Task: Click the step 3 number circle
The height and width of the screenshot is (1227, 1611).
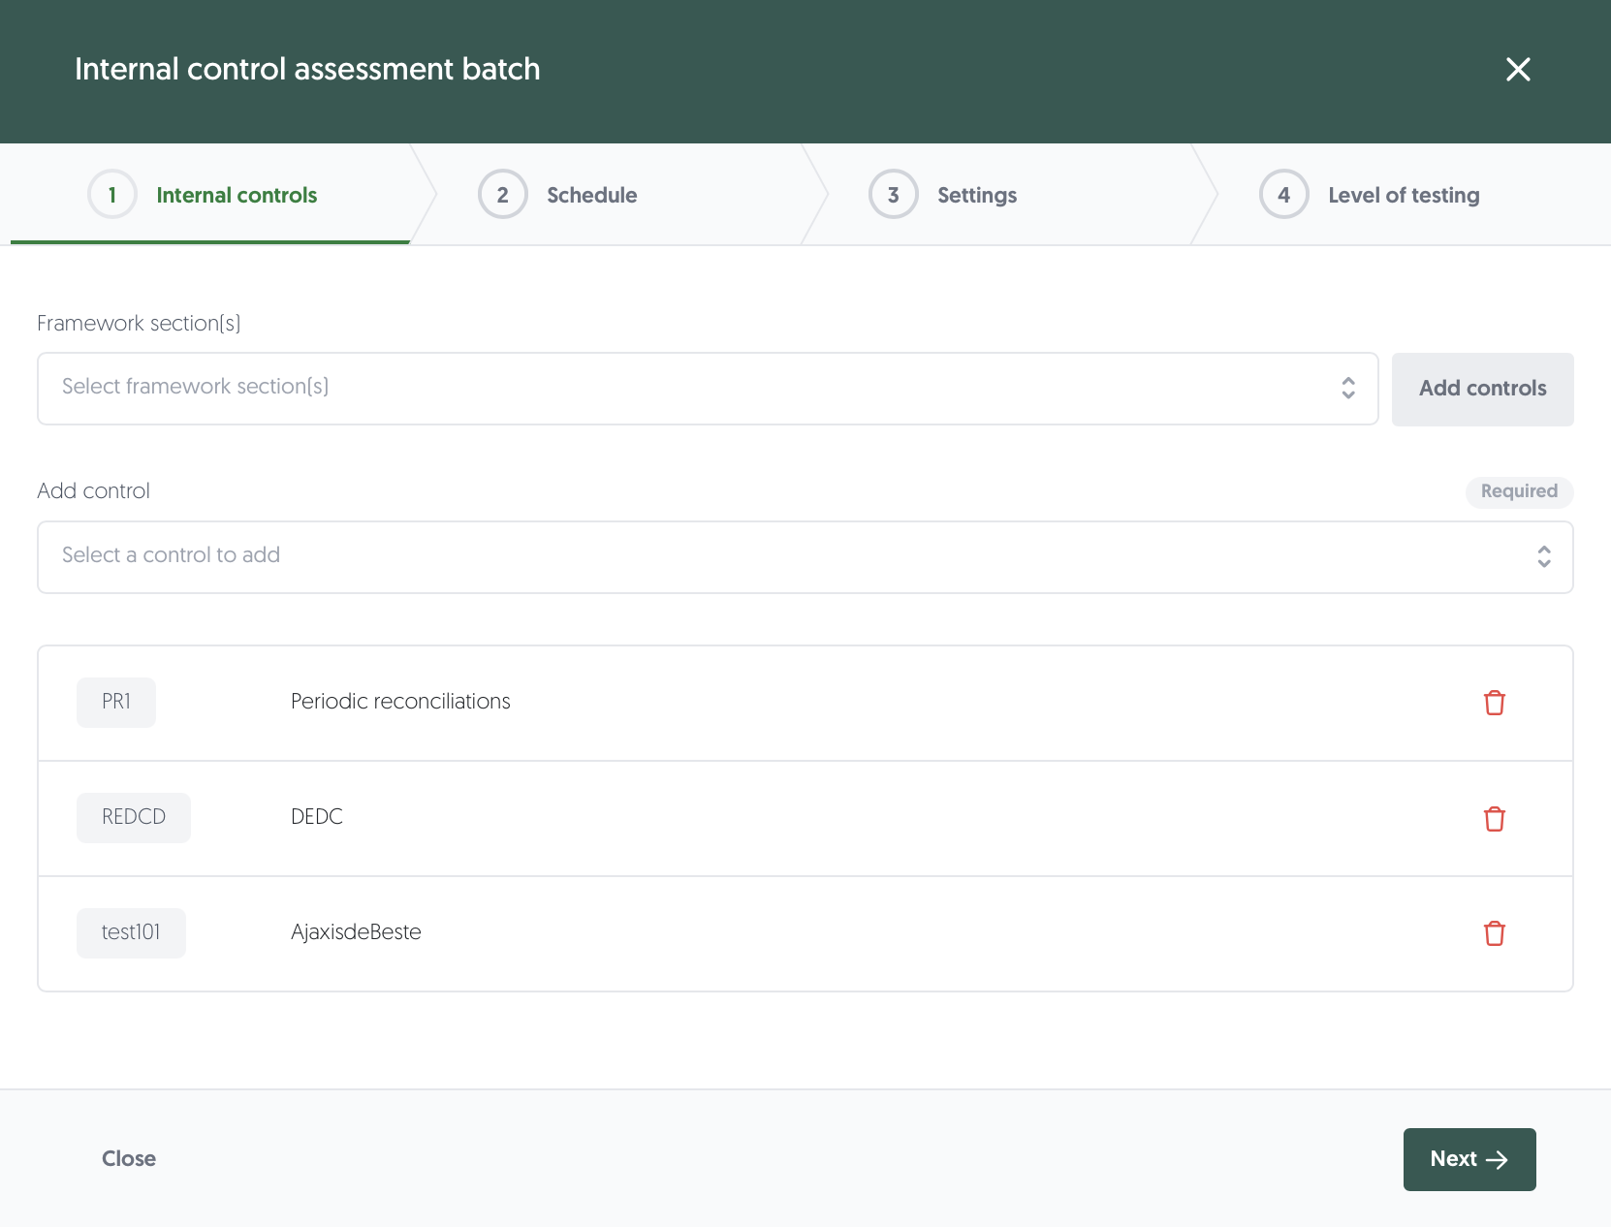Action: click(893, 195)
